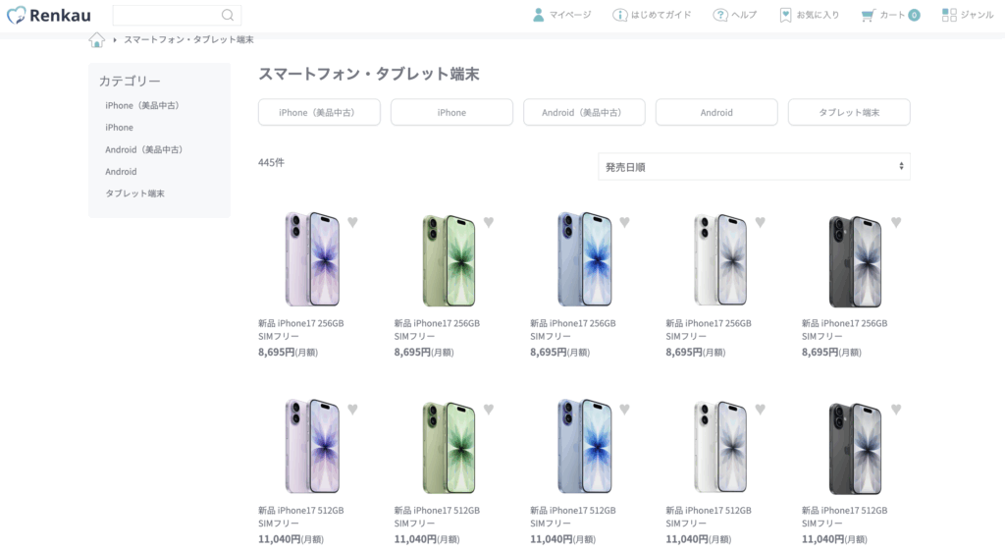Focus the header search input field
The height and width of the screenshot is (553, 1005).
(166, 15)
